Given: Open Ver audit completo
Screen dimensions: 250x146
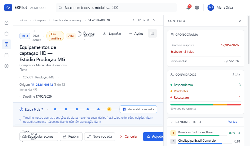Looking at the screenshot, I should [x=138, y=109].
